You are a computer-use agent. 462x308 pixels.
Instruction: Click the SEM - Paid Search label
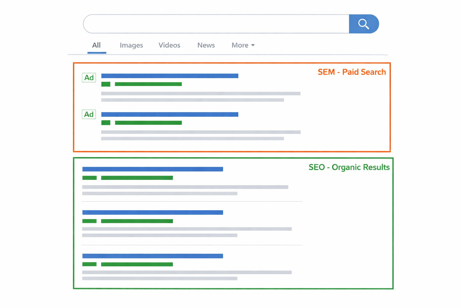coord(352,72)
